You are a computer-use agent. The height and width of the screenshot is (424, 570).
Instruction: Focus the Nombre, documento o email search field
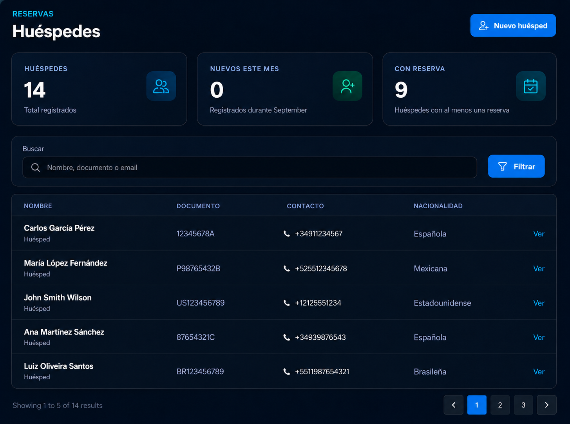[x=250, y=167]
